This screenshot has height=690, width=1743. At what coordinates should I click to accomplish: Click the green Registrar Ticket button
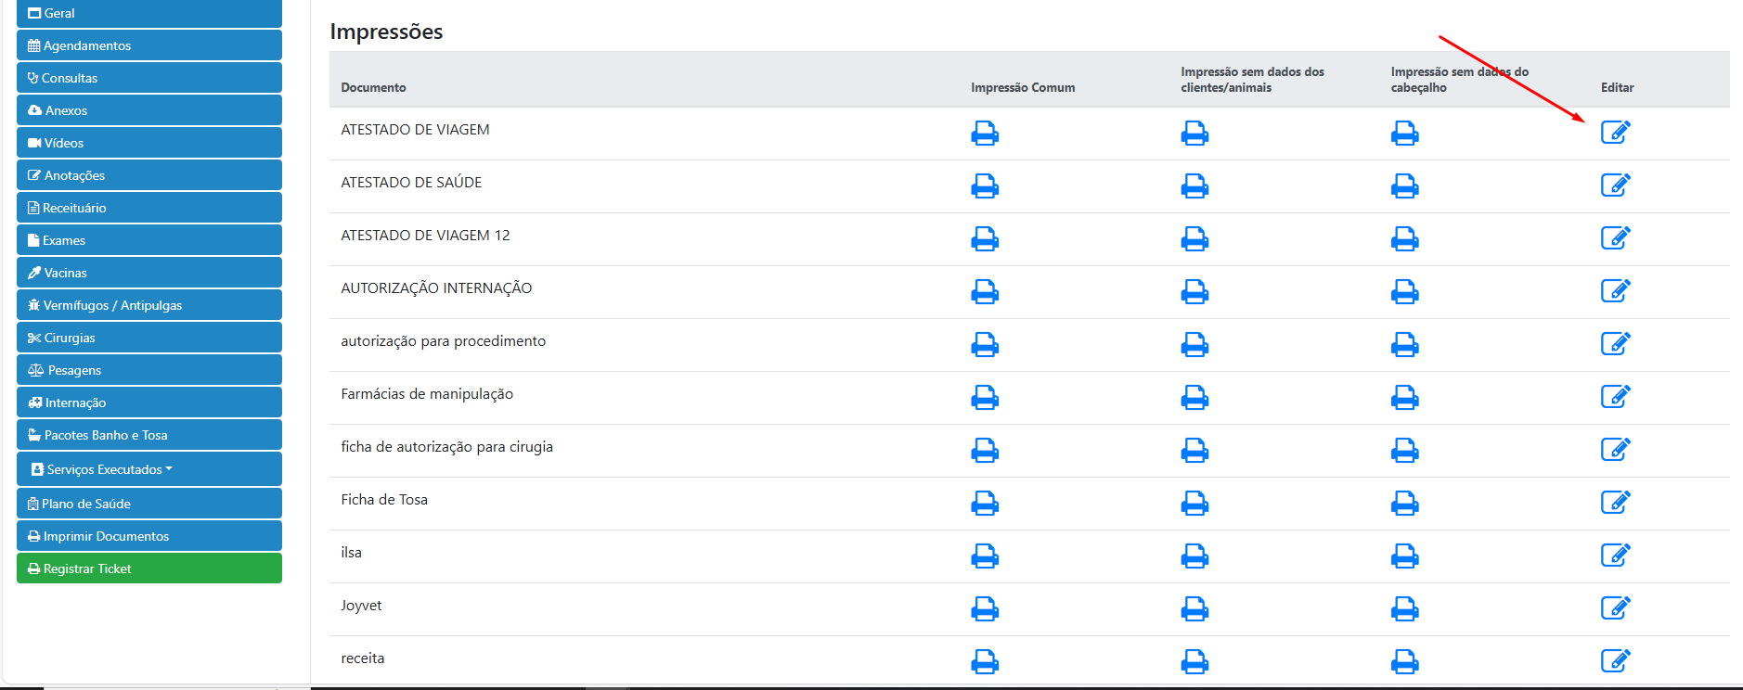(148, 569)
